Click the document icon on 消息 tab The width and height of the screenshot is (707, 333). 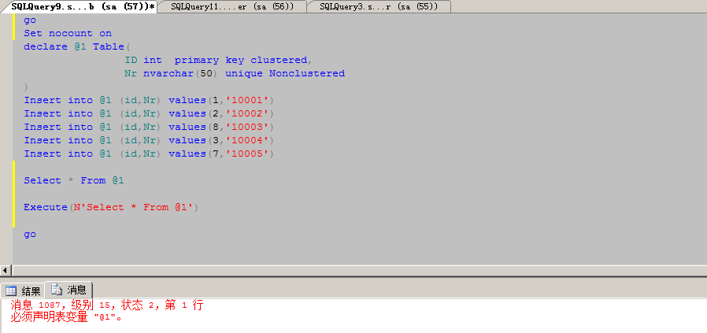point(57,290)
